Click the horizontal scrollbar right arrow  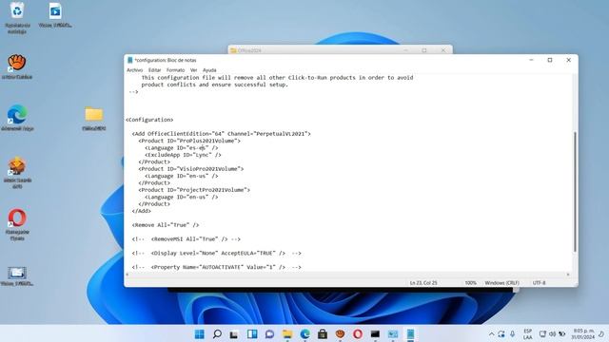568,275
